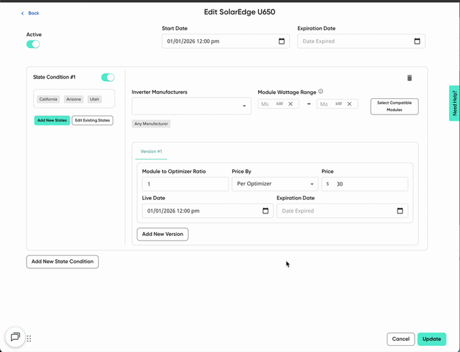Open the Live Date calendar icon
This screenshot has height=352, width=460.
tap(266, 211)
